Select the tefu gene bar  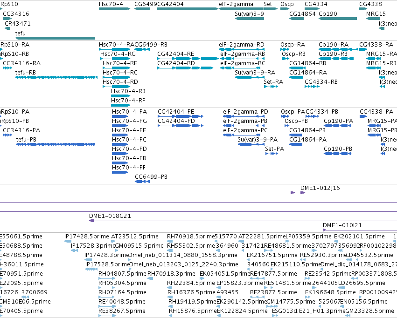[x=55, y=38]
